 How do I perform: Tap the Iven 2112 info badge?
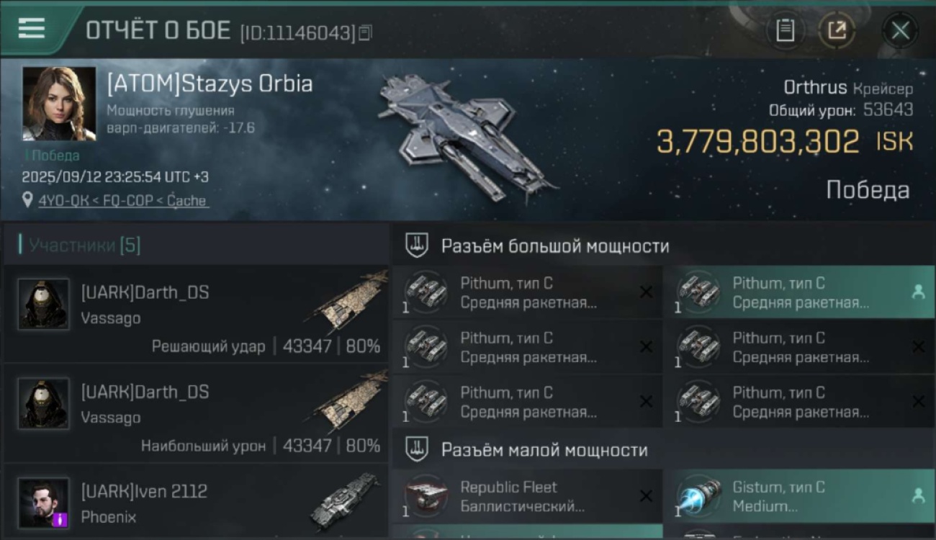coord(60,518)
